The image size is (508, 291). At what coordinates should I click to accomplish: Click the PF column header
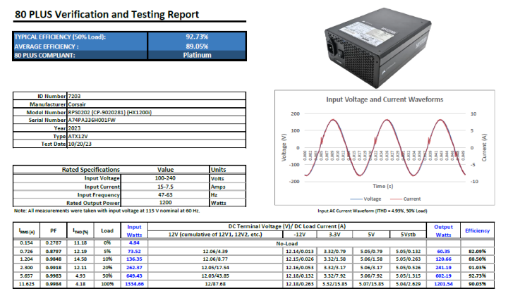pyautogui.click(x=54, y=230)
